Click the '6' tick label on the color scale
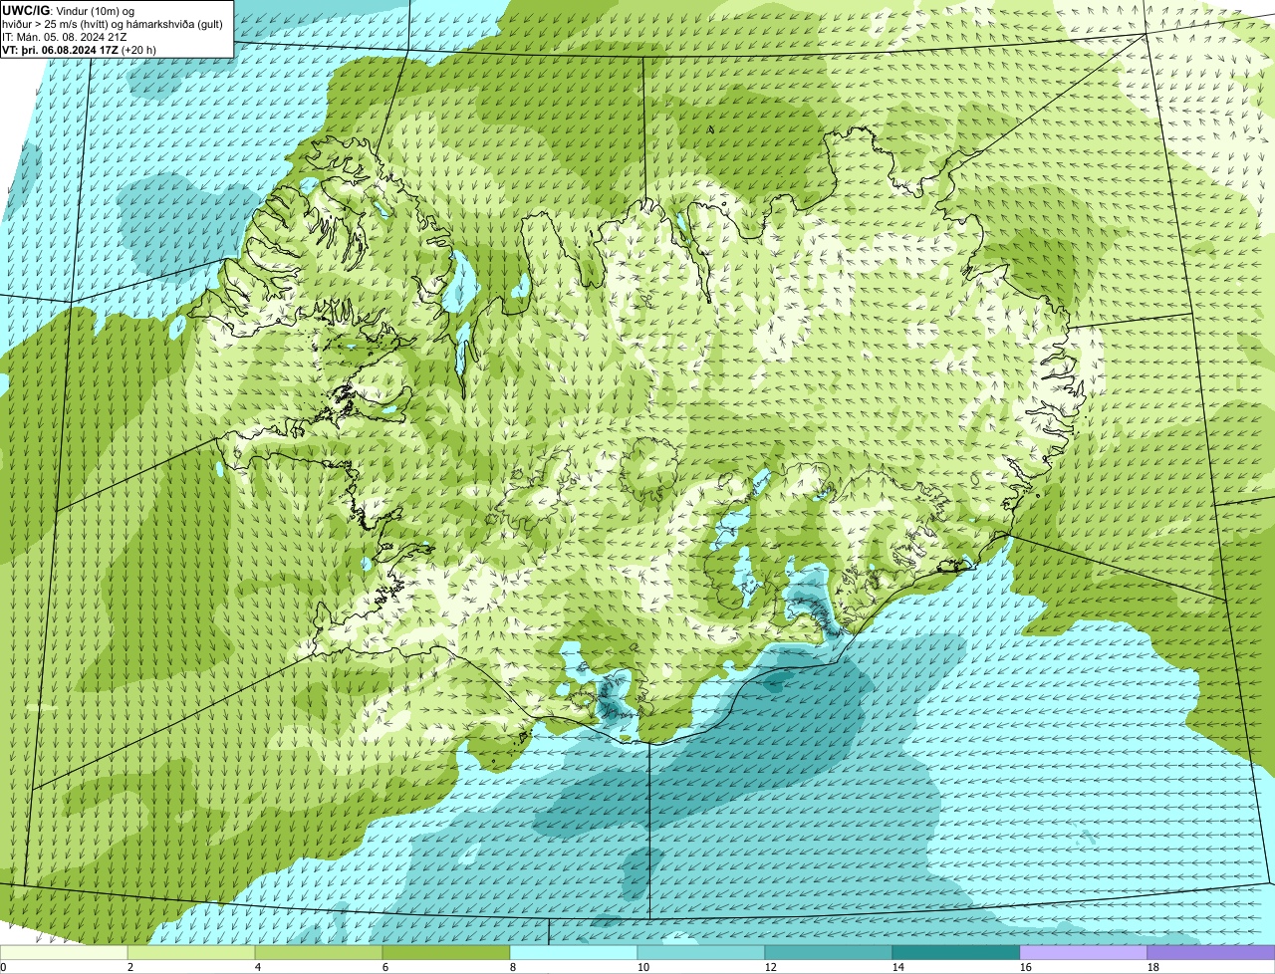The width and height of the screenshot is (1275, 974). pos(385,967)
